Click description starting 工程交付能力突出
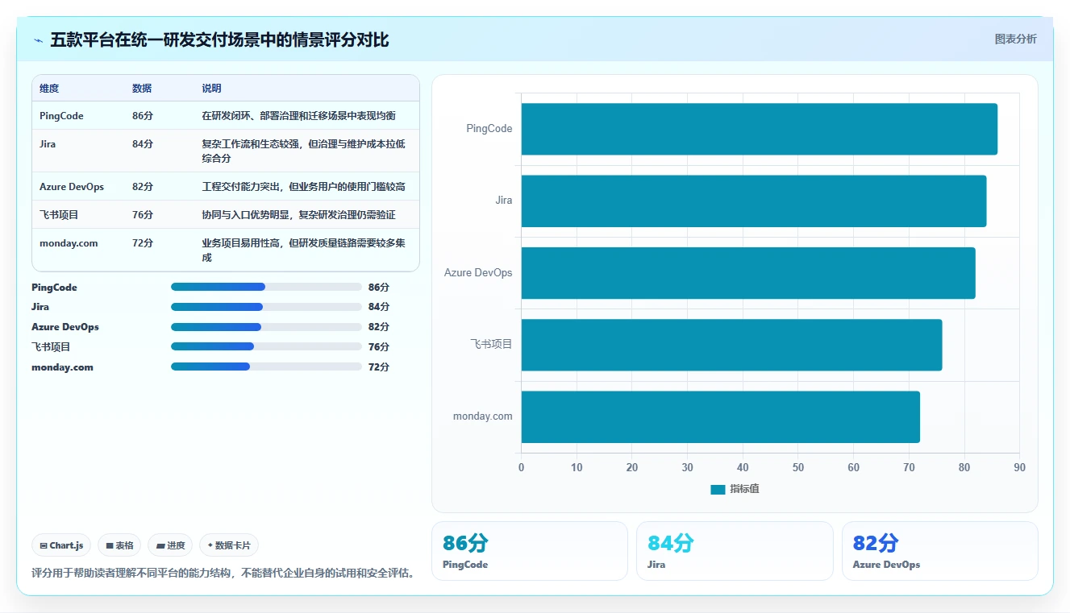The image size is (1070, 613). click(x=303, y=187)
